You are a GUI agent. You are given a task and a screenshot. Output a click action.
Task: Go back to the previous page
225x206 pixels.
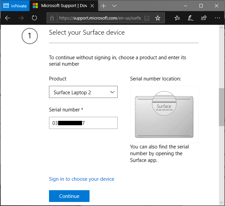(8, 18)
